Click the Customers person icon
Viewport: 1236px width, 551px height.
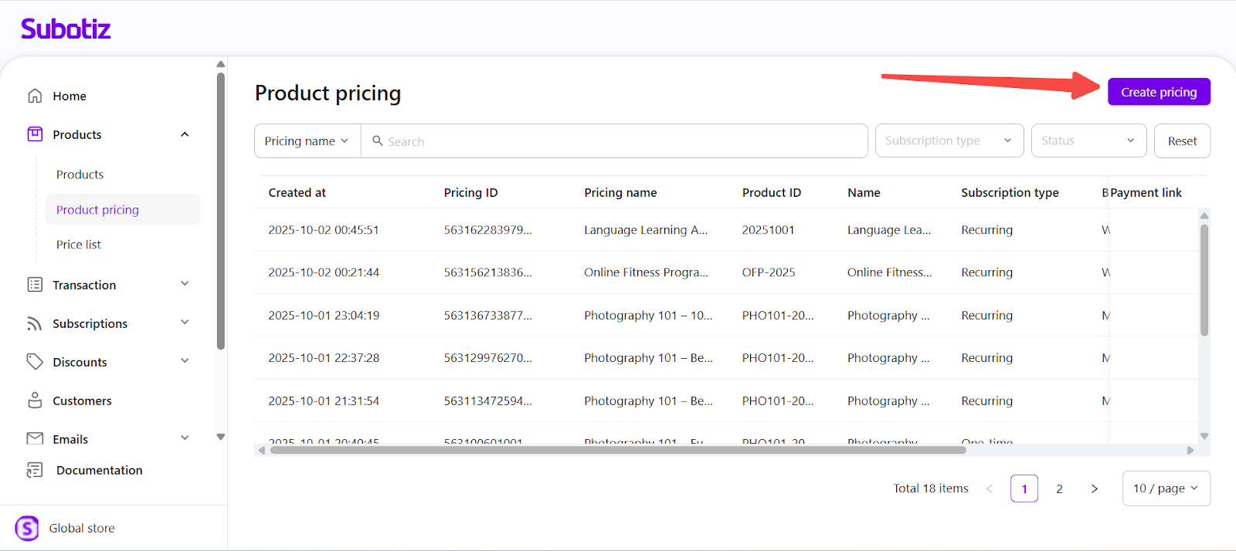[35, 401]
